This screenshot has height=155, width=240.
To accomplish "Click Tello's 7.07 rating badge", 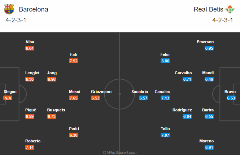I will pyautogui.click(x=165, y=135).
